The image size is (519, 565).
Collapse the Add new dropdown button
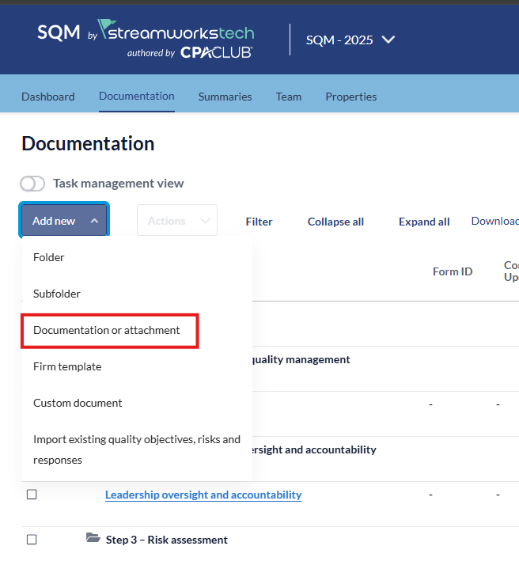(65, 221)
